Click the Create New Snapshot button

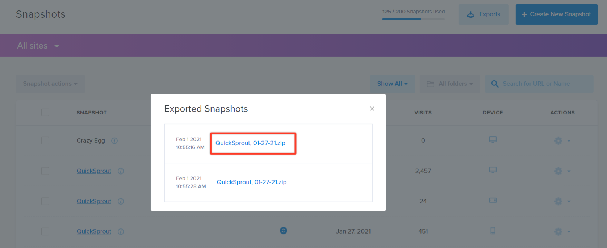pos(557,14)
